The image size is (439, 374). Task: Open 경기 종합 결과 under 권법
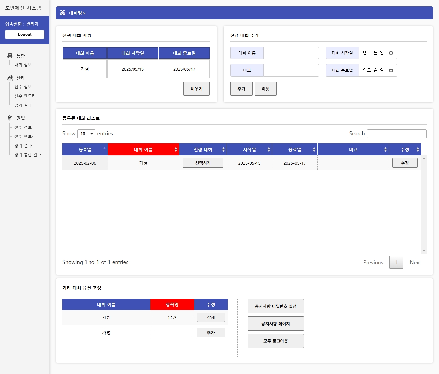coord(28,155)
